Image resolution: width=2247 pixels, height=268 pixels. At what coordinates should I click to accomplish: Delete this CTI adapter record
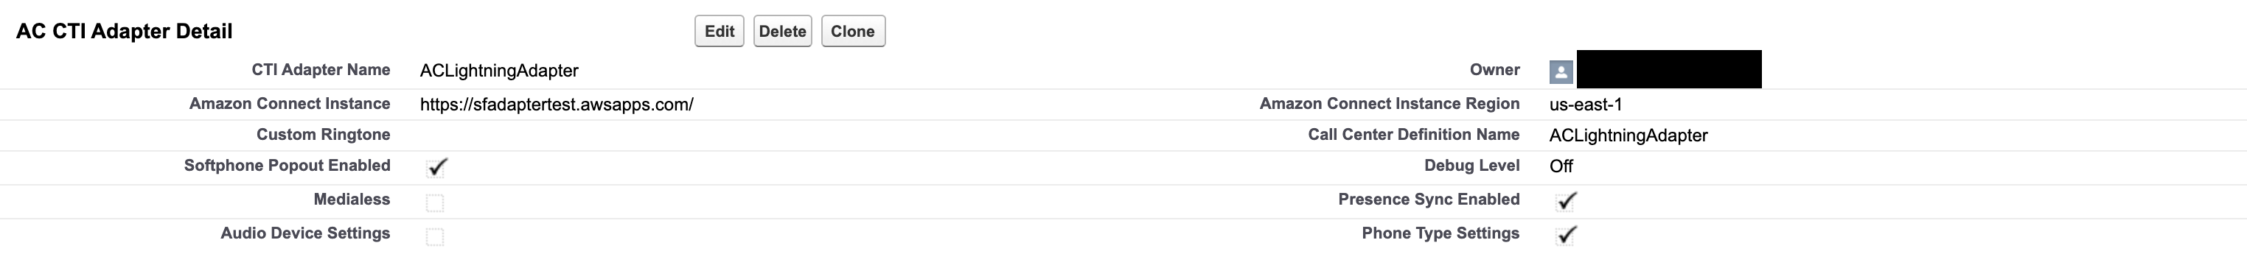[x=782, y=32]
